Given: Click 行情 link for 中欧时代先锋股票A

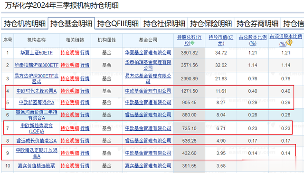Looking at the screenshot, I should 85,91.
